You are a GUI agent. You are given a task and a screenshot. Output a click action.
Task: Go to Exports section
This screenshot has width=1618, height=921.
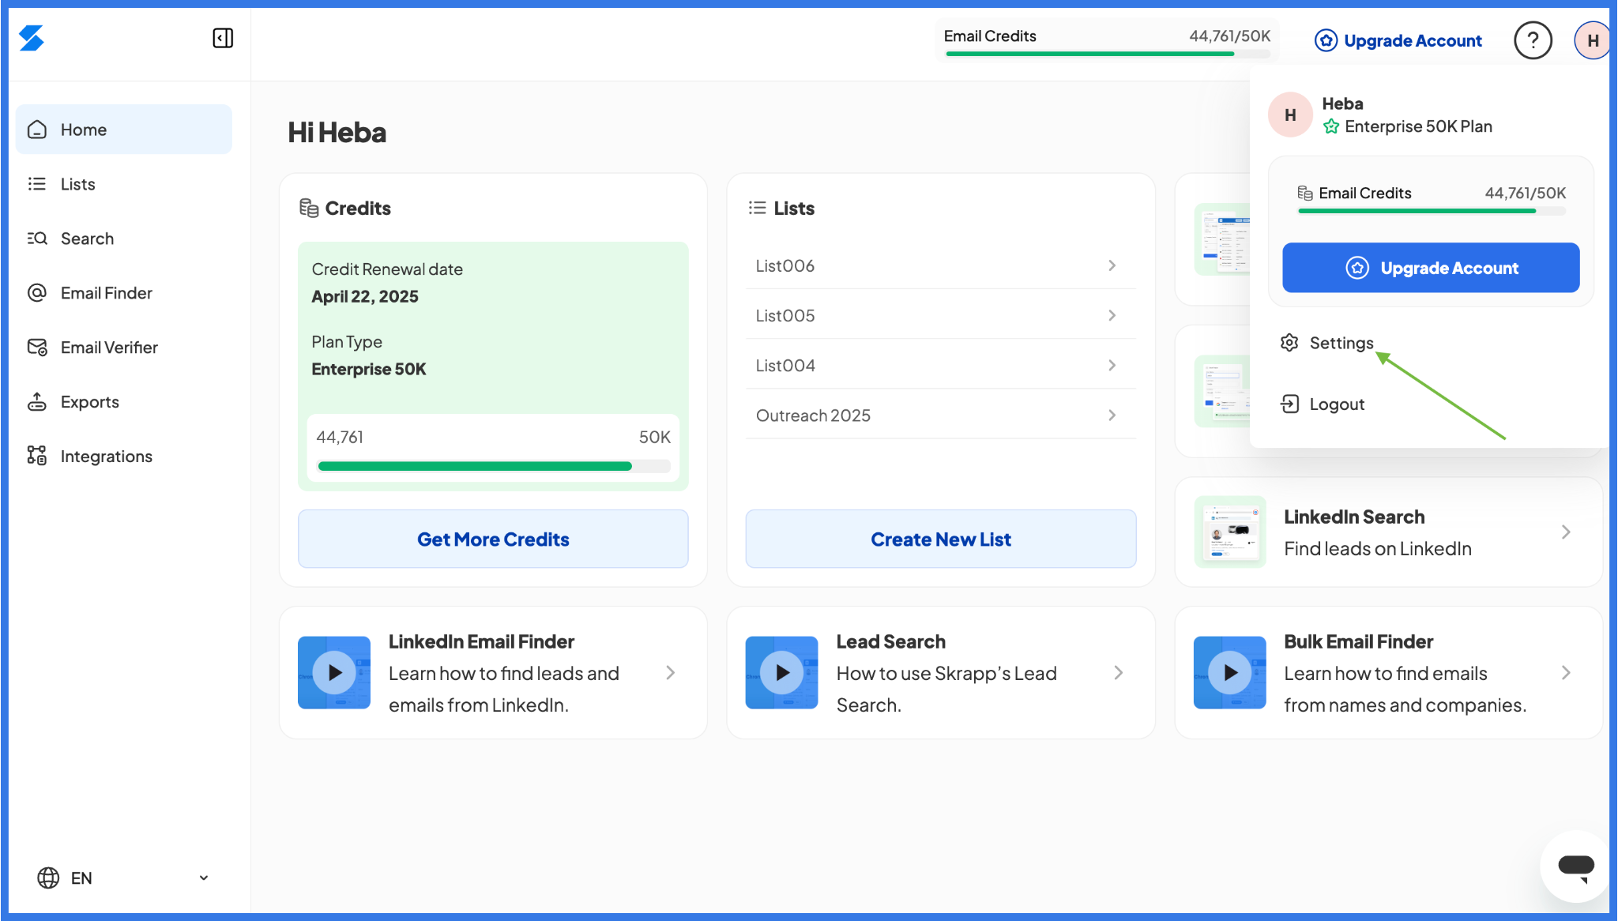(124, 402)
